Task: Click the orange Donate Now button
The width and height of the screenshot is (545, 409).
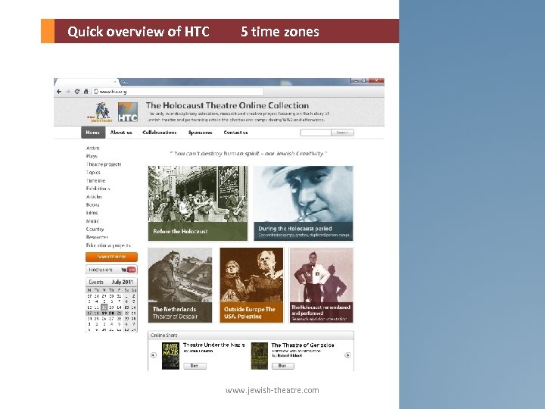Action: pos(111,257)
